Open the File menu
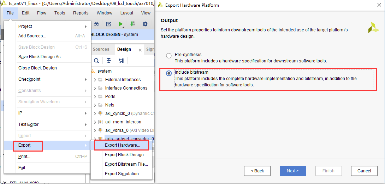 [10, 13]
